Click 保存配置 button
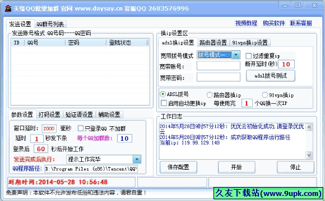 tap(178, 167)
